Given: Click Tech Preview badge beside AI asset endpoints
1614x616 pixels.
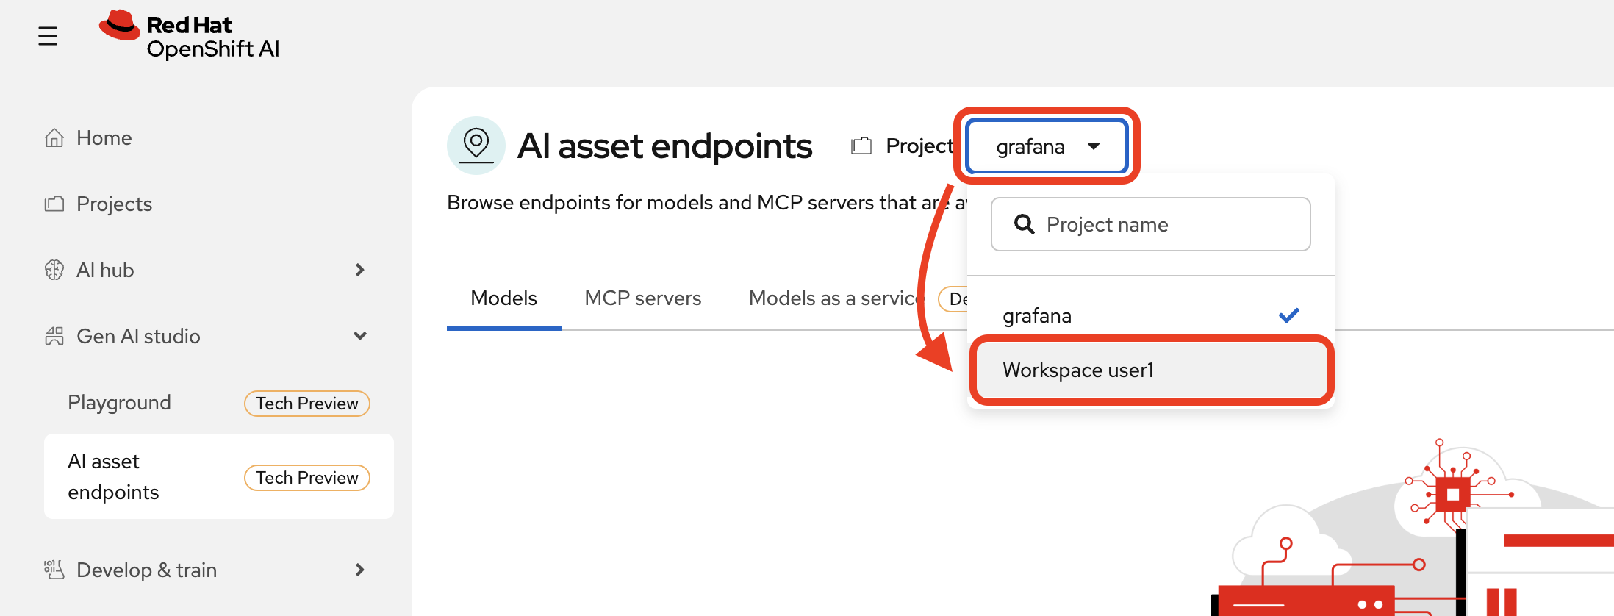Looking at the screenshot, I should (307, 477).
